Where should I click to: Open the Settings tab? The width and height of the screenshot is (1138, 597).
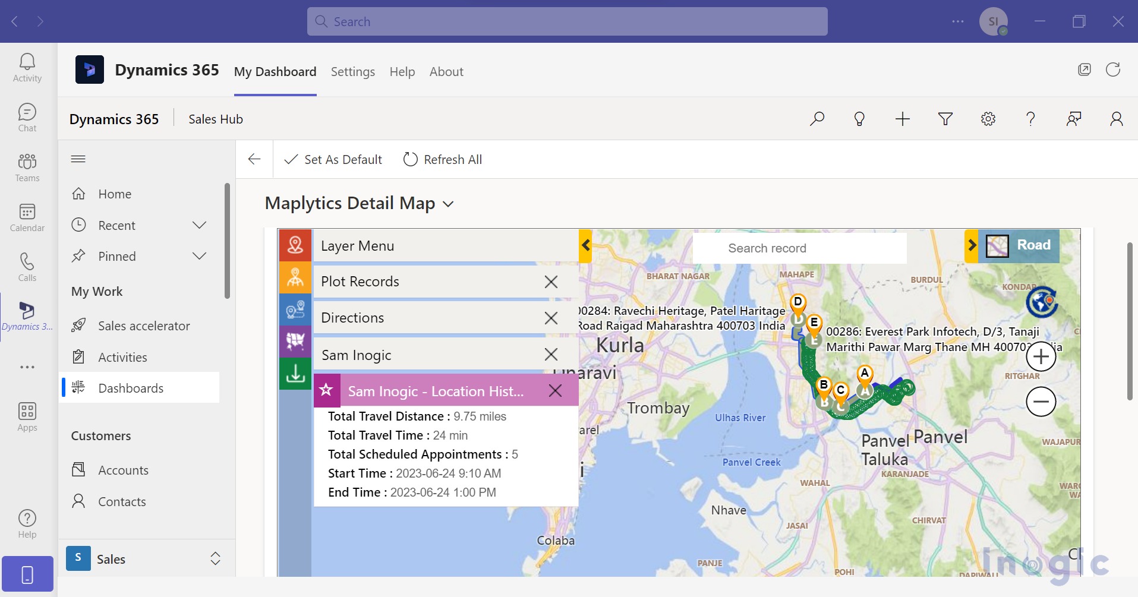[x=353, y=72]
